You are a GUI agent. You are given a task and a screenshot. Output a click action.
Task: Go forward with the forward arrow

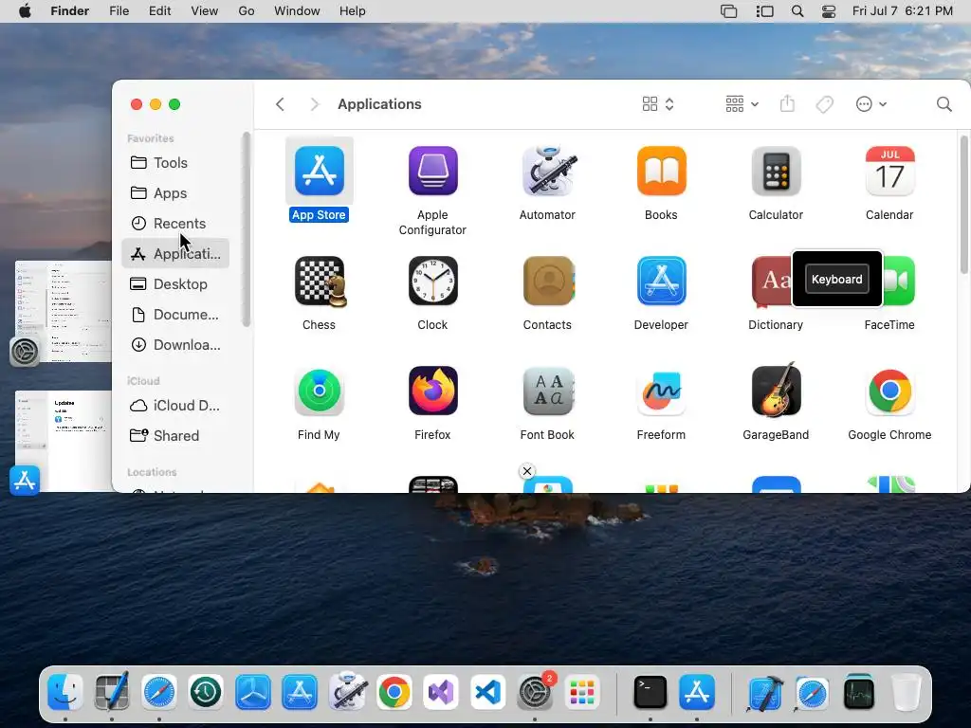click(x=315, y=104)
